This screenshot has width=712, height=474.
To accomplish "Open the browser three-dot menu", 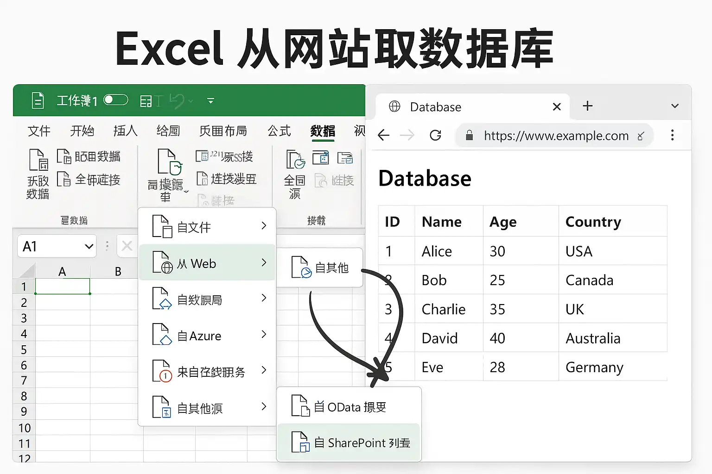I will click(672, 135).
